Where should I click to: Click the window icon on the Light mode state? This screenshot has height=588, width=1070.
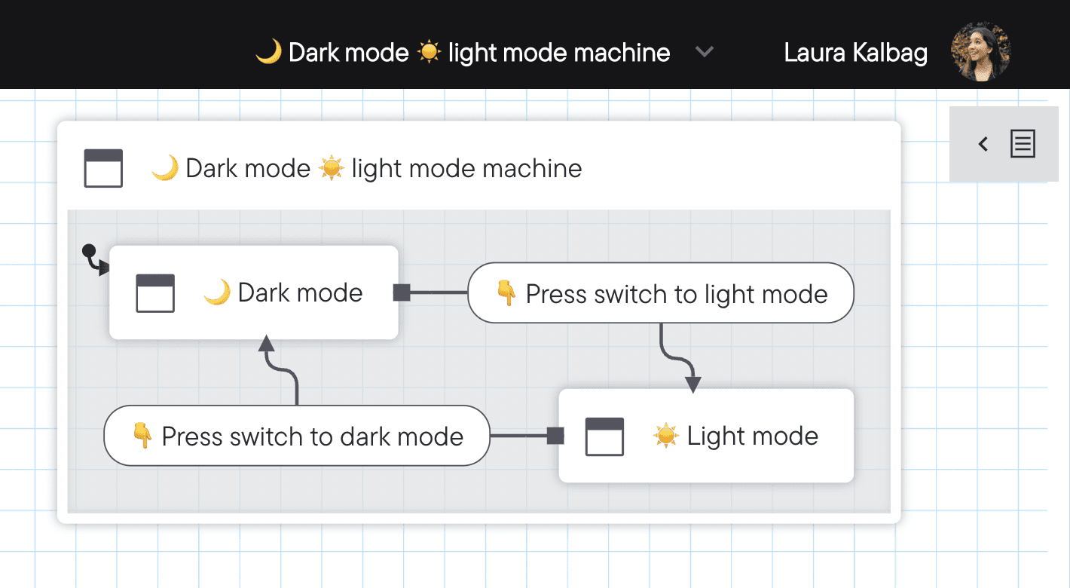[604, 436]
